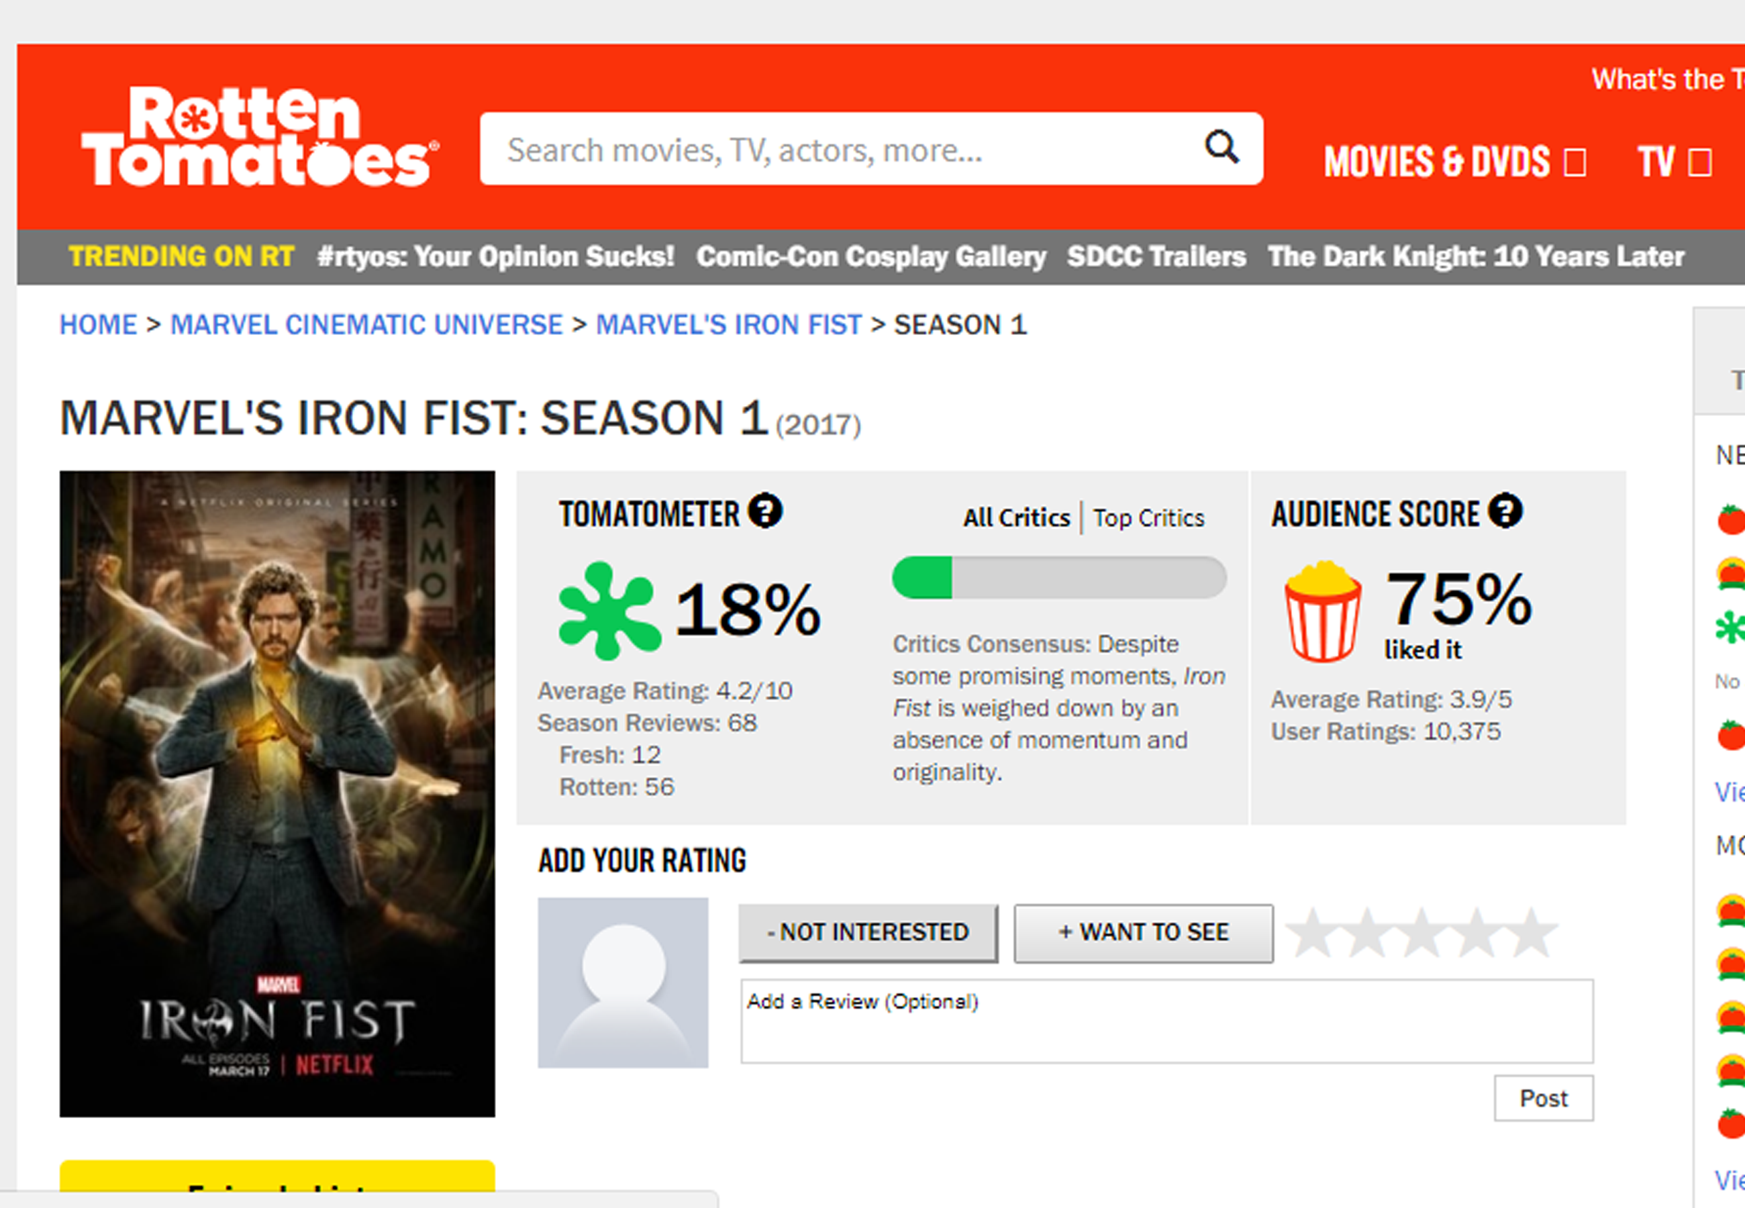
Task: Click the green splat Tomatometer icon
Action: point(609,610)
